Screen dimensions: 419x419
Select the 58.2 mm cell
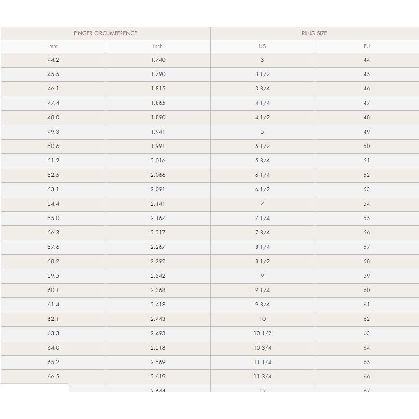(54, 262)
